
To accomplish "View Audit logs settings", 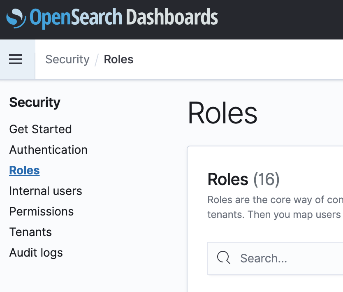I will point(36,253).
